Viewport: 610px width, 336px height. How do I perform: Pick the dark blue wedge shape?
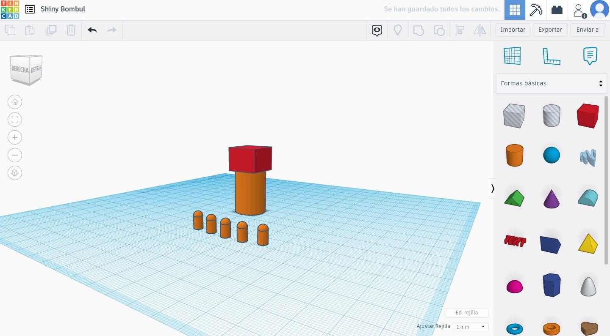click(551, 244)
